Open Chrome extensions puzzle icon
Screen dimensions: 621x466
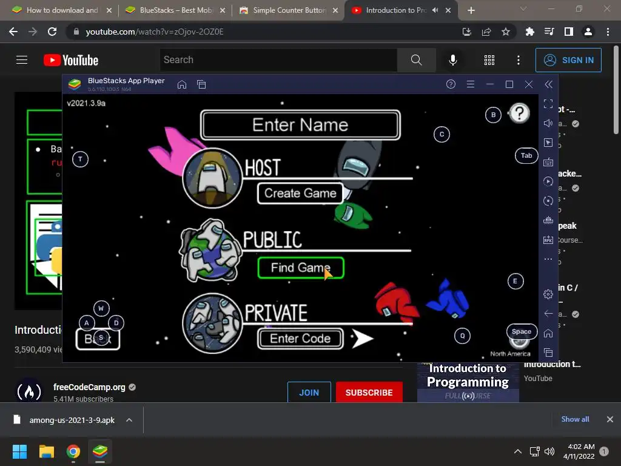[x=529, y=32]
